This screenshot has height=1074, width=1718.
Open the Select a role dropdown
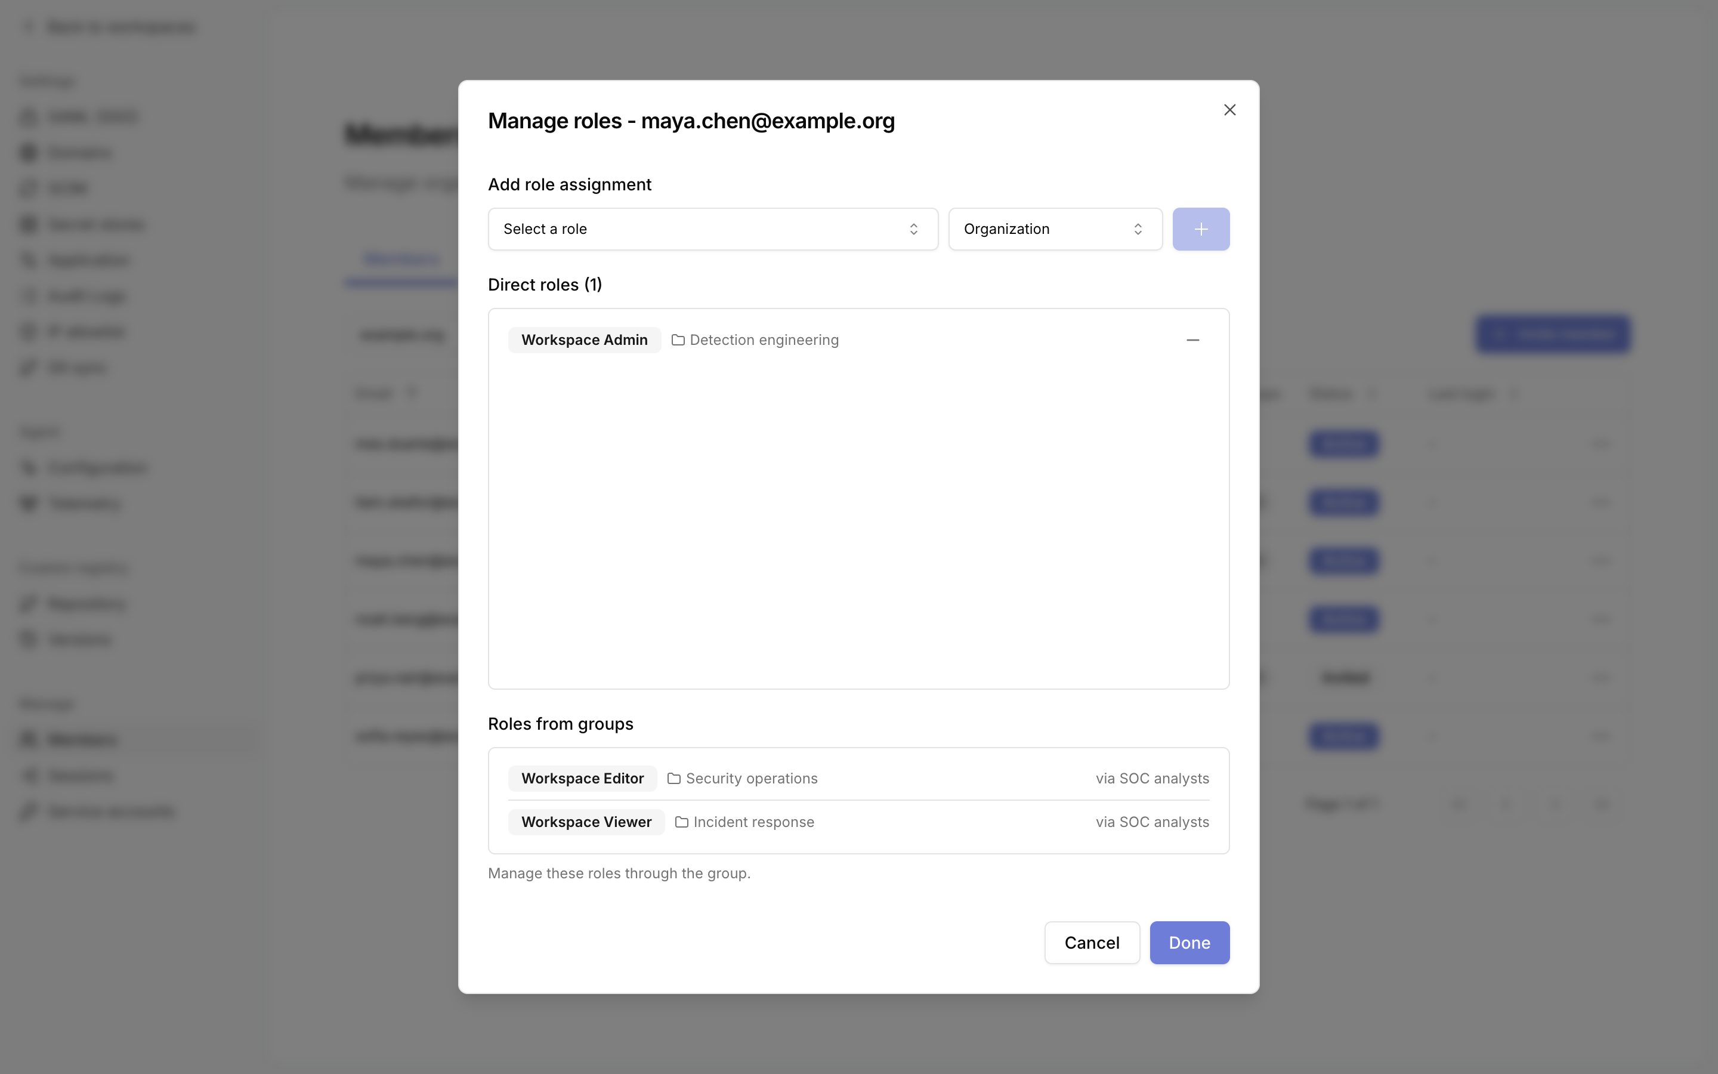(x=713, y=229)
